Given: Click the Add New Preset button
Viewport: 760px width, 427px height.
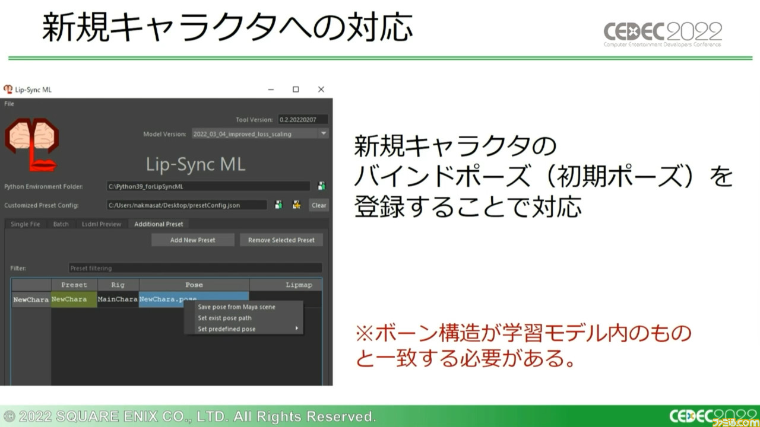Looking at the screenshot, I should [193, 240].
